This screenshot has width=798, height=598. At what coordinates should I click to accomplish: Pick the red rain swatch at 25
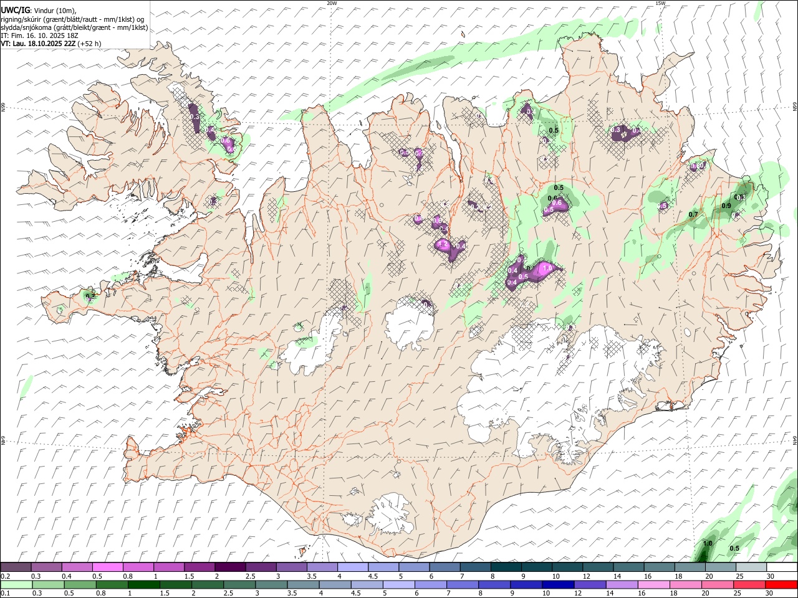pos(750,584)
